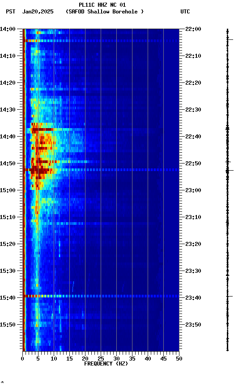
Task: Click the 45 Hz frequency axis label
Action: [163, 359]
